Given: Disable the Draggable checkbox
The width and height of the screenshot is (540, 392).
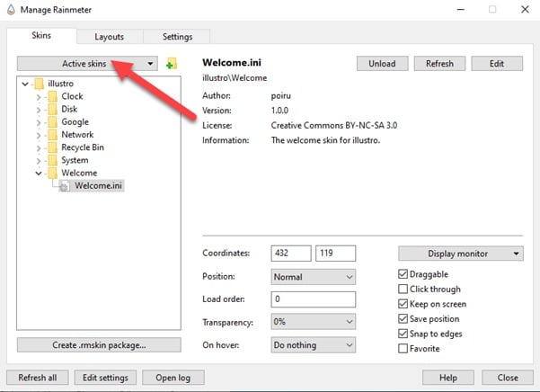Looking at the screenshot, I should pyautogui.click(x=403, y=274).
